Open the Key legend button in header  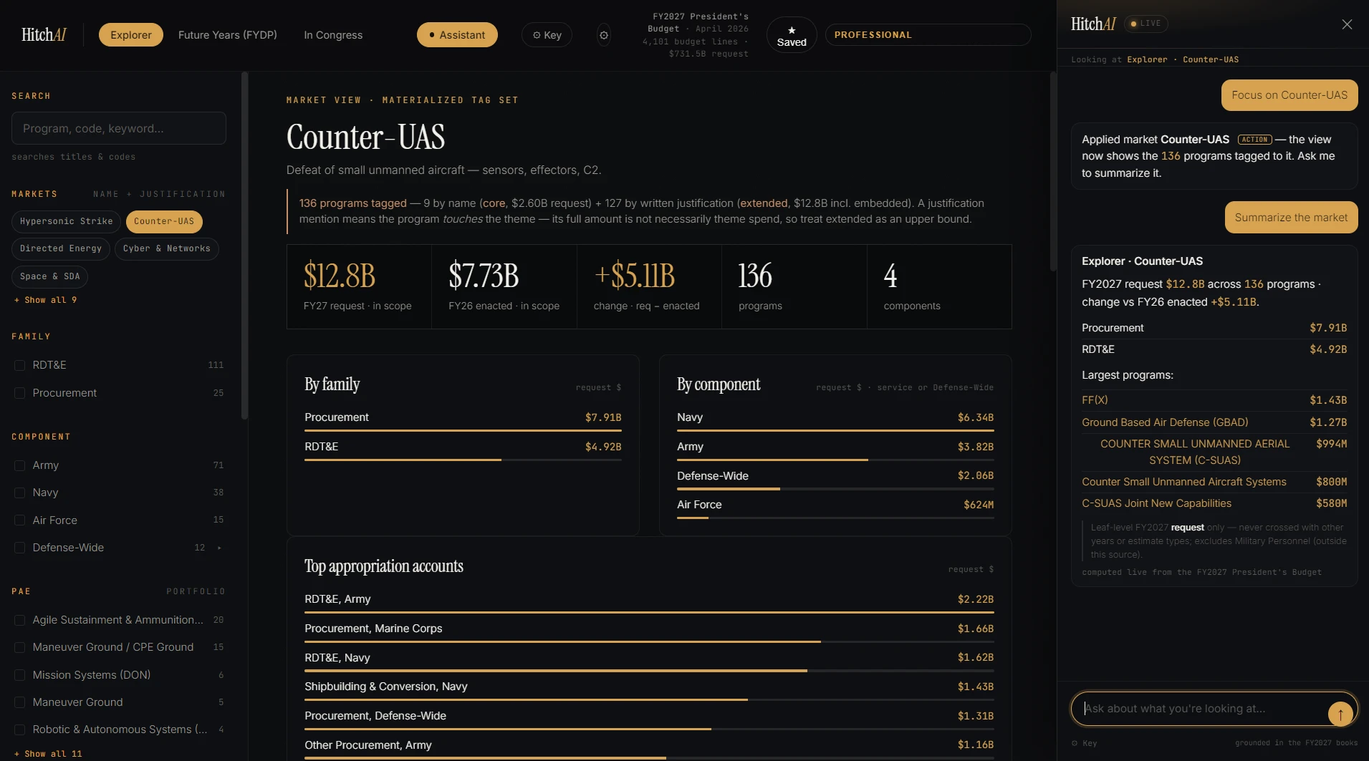(547, 35)
